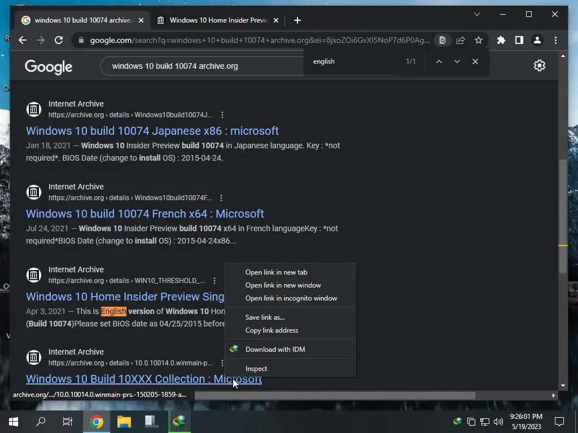Click the scroll-down arrow of vertical scrollbar
Screen dimensions: 578x433
point(563,386)
